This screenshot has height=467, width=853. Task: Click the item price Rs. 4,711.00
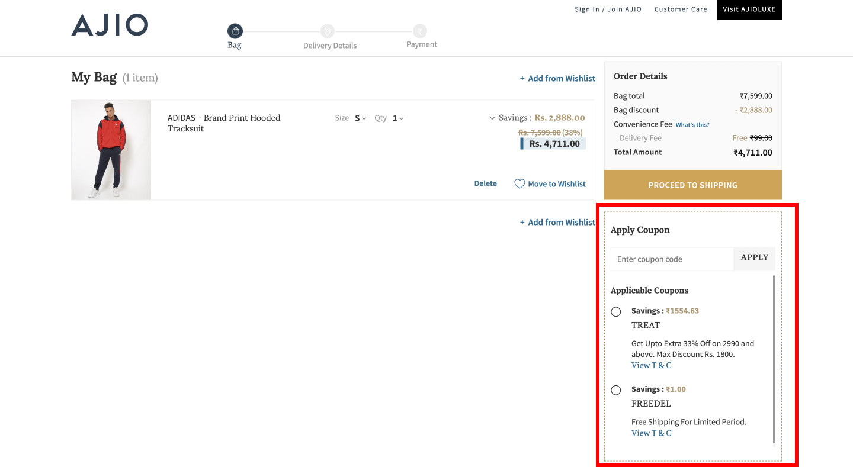tap(554, 144)
